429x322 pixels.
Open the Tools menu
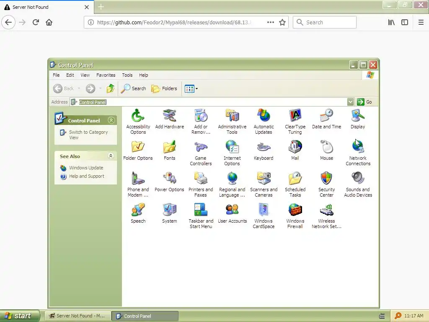127,75
